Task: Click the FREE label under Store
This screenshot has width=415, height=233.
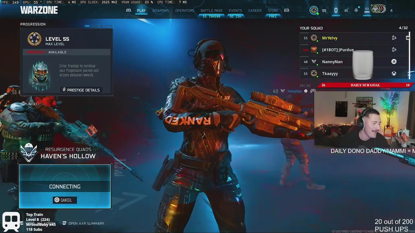Action: (273, 16)
